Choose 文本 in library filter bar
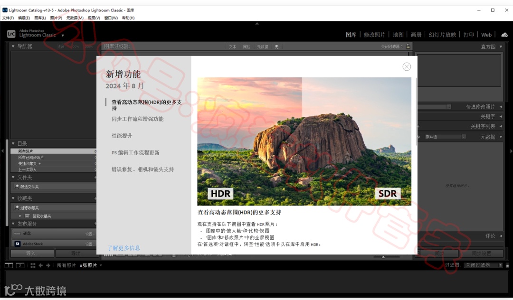This screenshot has width=513, height=300. tap(233, 47)
